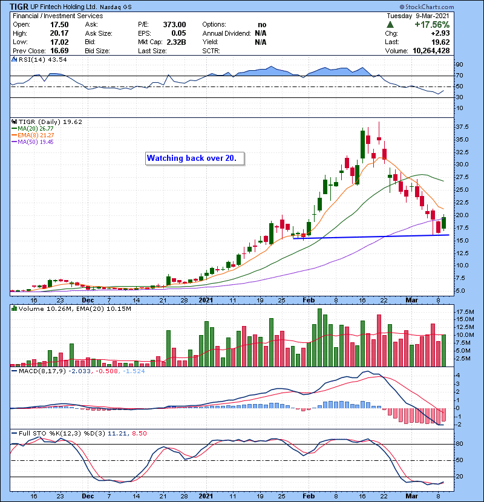Click the P/E value 373.00
Screen dimensions: 484x502
pyautogui.click(x=174, y=25)
